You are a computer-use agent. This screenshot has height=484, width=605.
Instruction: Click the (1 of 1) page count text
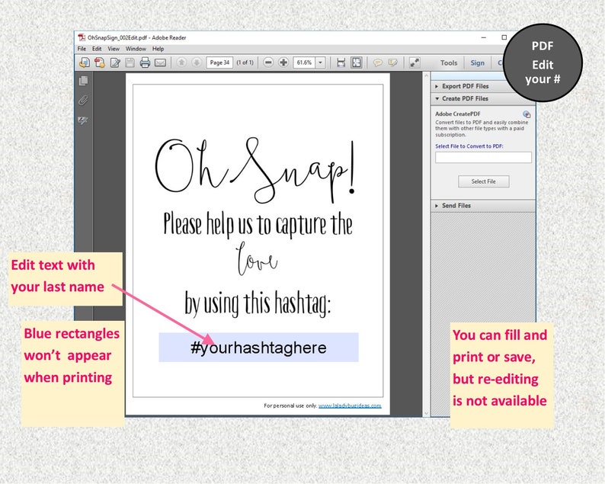(x=245, y=63)
